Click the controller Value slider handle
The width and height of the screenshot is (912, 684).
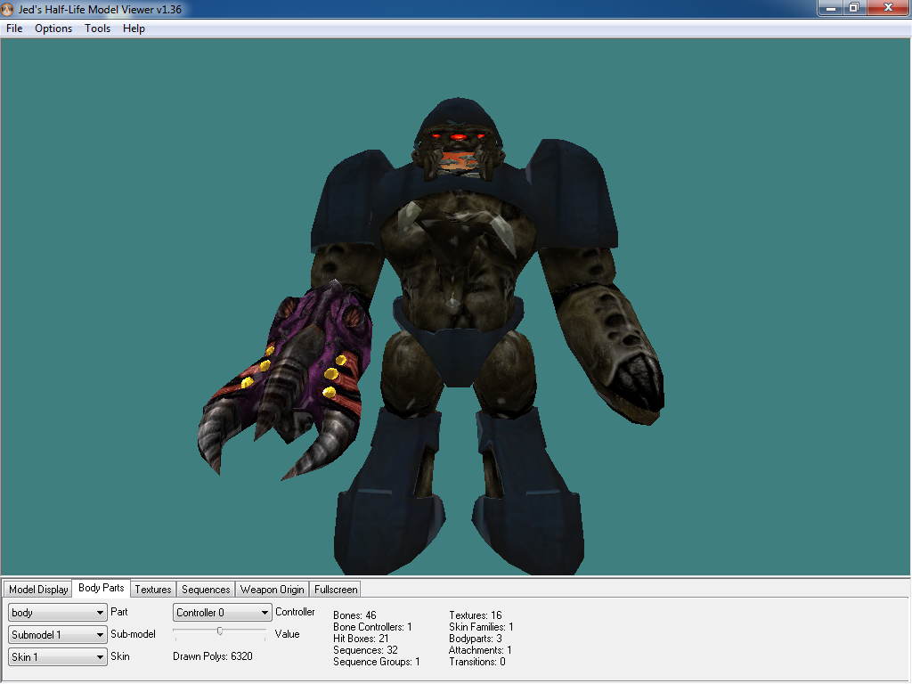coord(220,631)
